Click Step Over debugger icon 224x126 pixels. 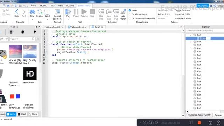coord(108,12)
